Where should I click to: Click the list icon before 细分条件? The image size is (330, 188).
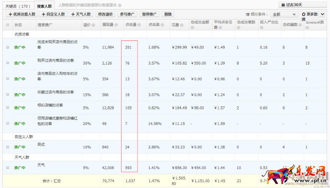(247, 14)
